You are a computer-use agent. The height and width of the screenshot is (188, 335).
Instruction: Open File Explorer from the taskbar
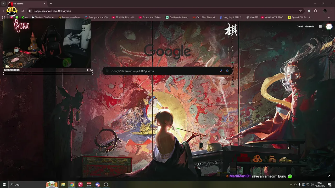pos(63,185)
